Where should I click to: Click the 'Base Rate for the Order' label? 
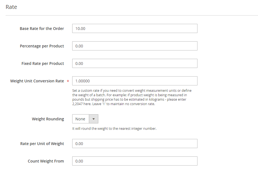click(x=42, y=29)
